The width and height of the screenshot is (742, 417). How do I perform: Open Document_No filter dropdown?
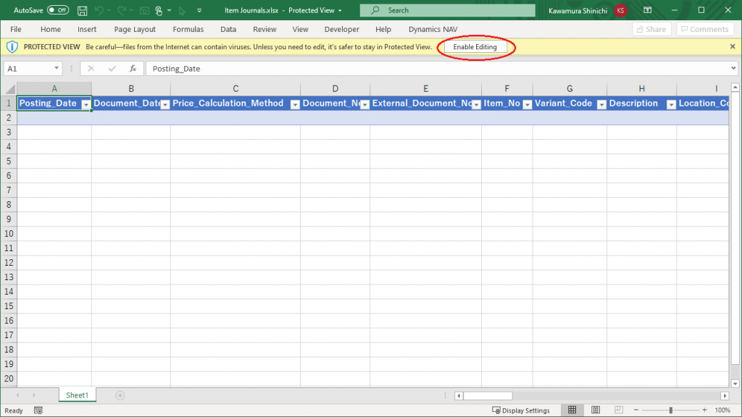pos(364,104)
